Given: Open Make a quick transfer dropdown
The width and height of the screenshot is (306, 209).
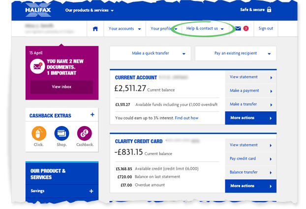Looking at the screenshot, I should [x=150, y=53].
